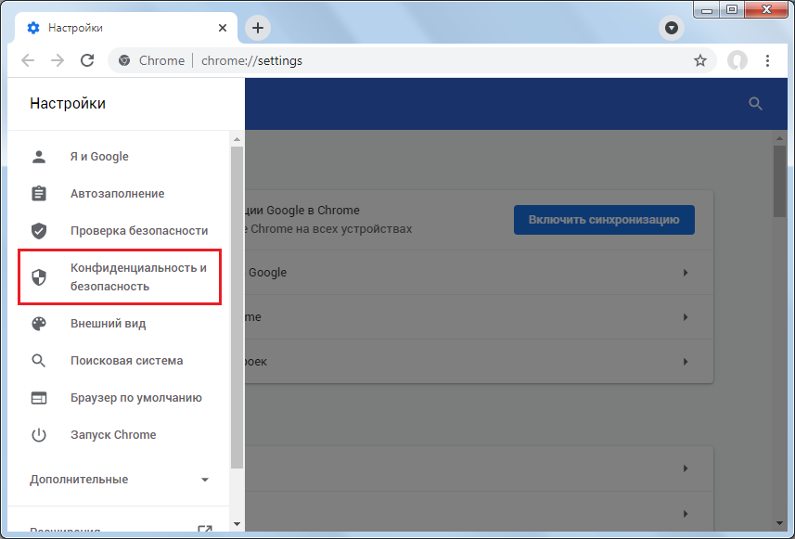Click Включить синхронизацию button
795x539 pixels.
pos(604,220)
